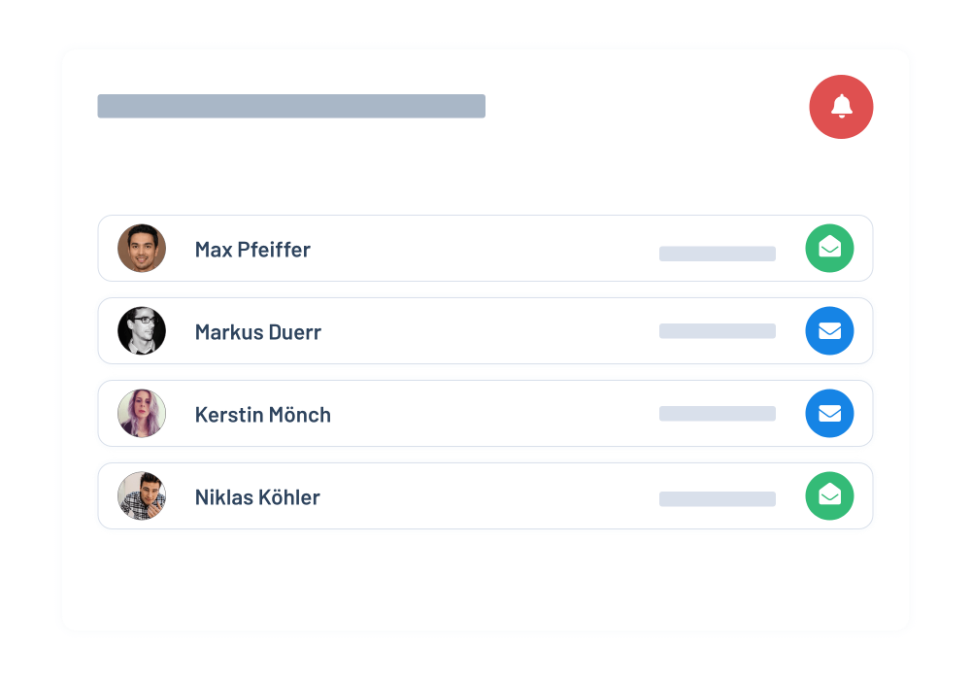Click the gray bar in Kerstin Mönch's row
The height and width of the screenshot is (680, 971).
[x=717, y=414]
